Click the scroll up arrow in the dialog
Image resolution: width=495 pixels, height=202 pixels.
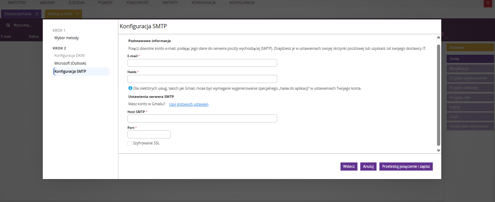coord(438,37)
